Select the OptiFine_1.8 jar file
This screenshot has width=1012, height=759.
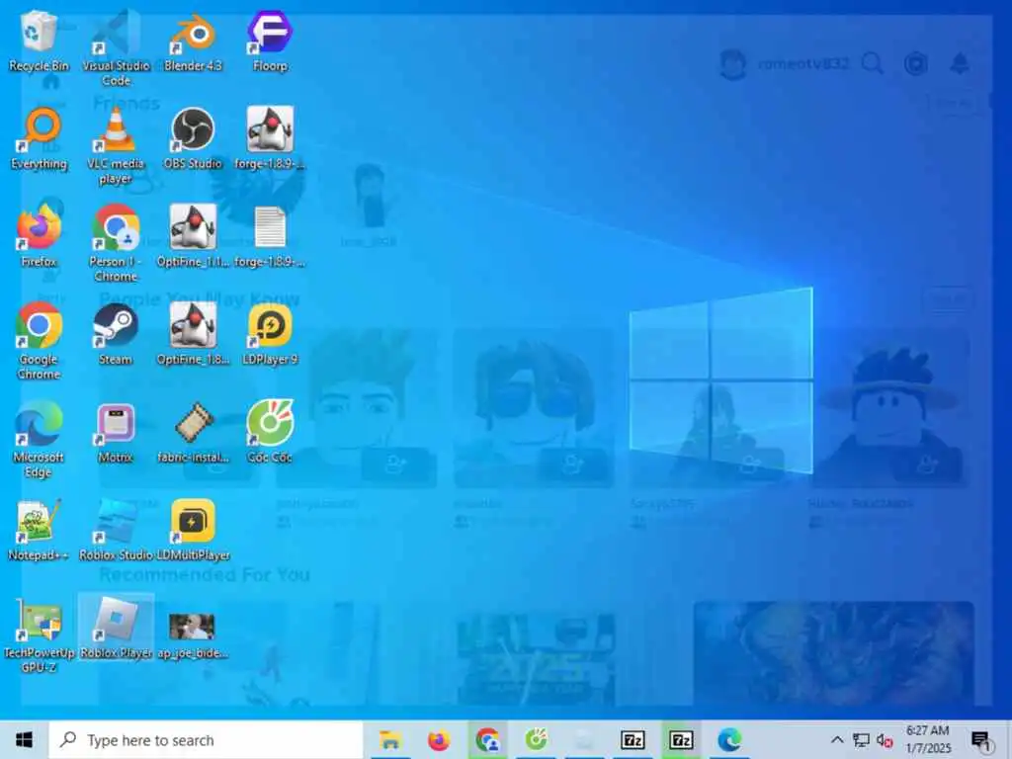pyautogui.click(x=193, y=334)
